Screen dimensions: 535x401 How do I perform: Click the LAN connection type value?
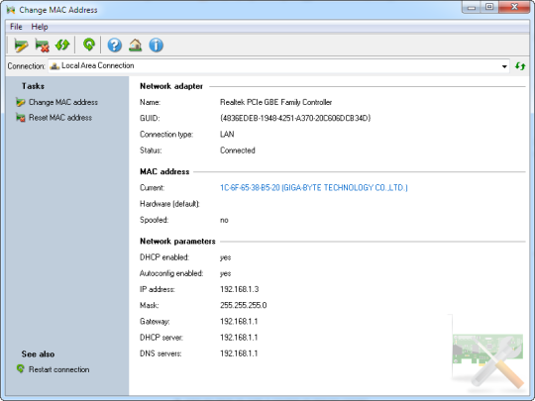(227, 135)
